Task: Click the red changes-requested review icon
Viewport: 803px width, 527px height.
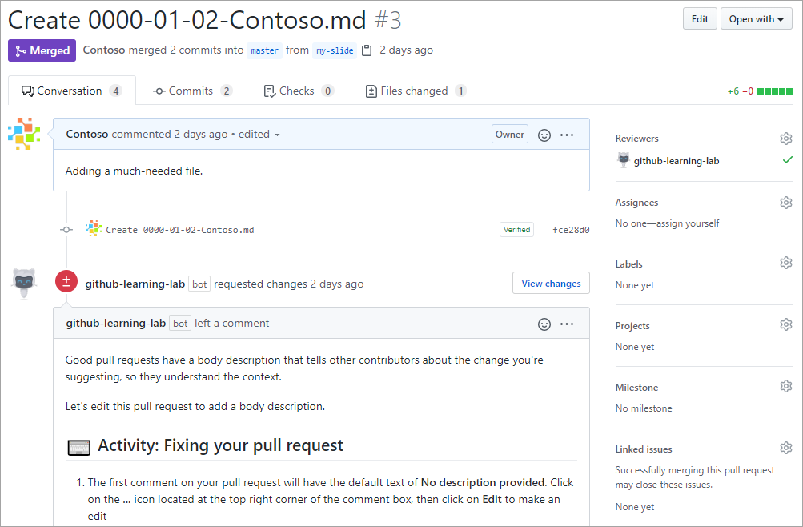Action: [x=66, y=281]
